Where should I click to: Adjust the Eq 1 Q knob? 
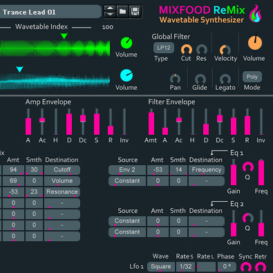click(x=247, y=167)
